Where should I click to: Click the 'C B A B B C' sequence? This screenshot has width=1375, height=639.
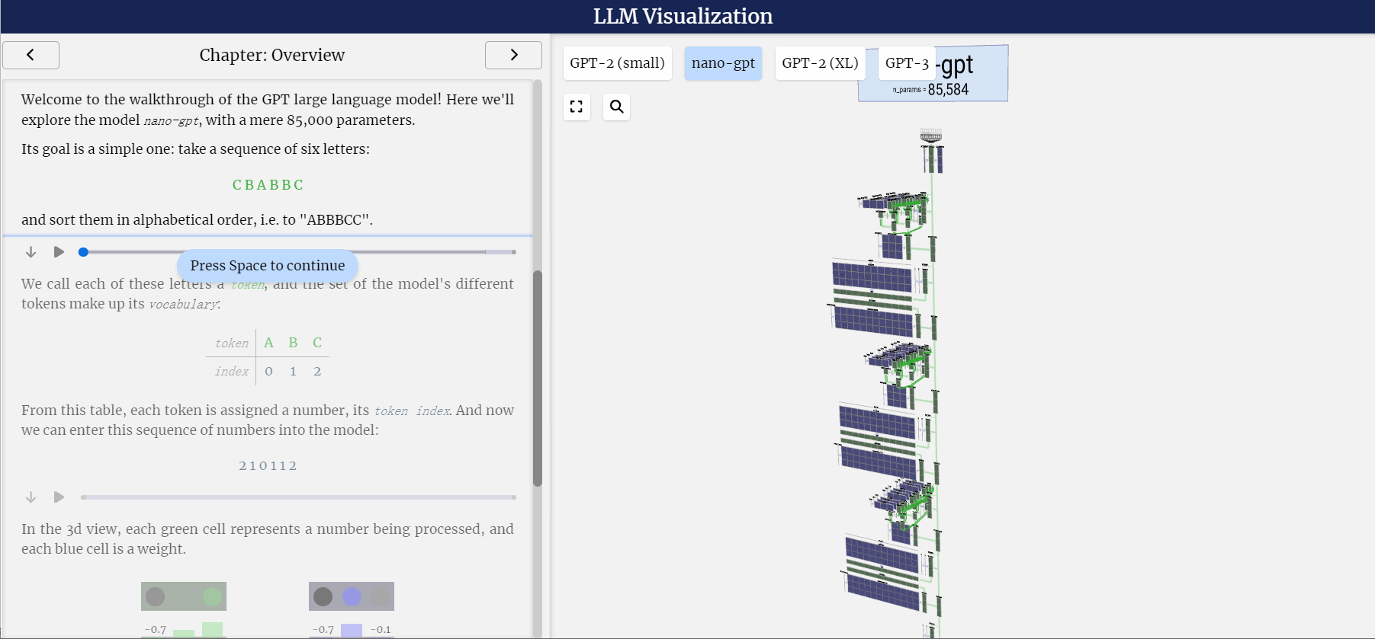(268, 185)
